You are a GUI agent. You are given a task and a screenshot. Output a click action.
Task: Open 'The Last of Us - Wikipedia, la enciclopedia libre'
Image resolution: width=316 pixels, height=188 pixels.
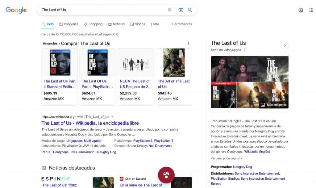click(x=90, y=123)
